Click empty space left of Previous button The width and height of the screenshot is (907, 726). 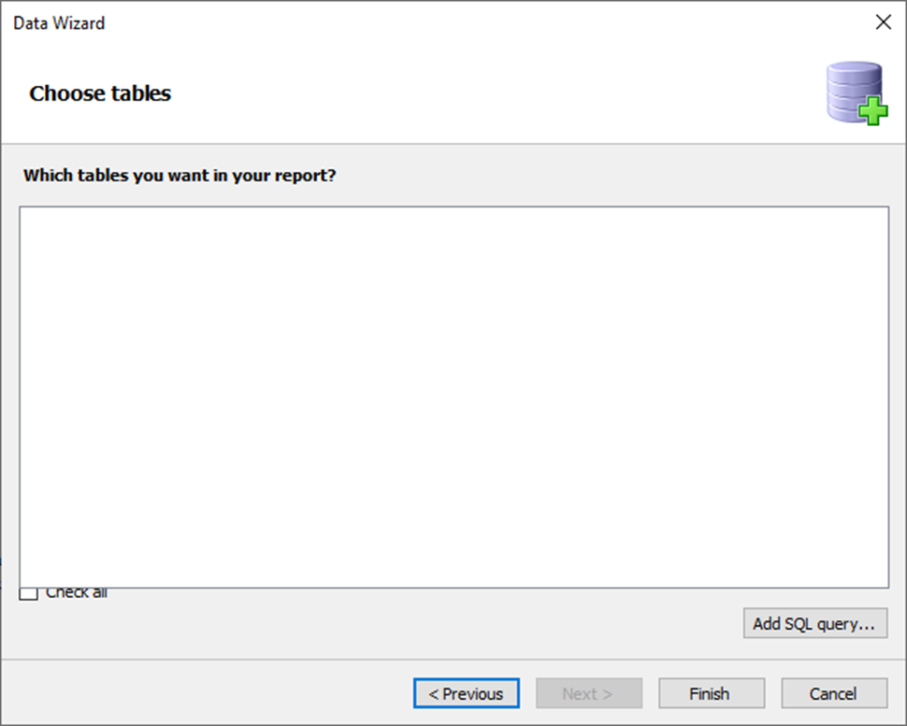[x=209, y=693]
